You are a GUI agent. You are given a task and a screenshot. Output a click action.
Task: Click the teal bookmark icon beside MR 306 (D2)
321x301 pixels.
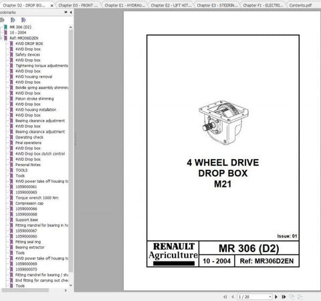tap(5, 27)
